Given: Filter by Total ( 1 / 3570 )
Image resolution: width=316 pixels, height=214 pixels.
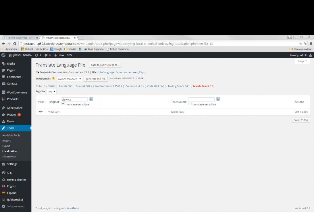Looking at the screenshot, I should click(46, 86).
